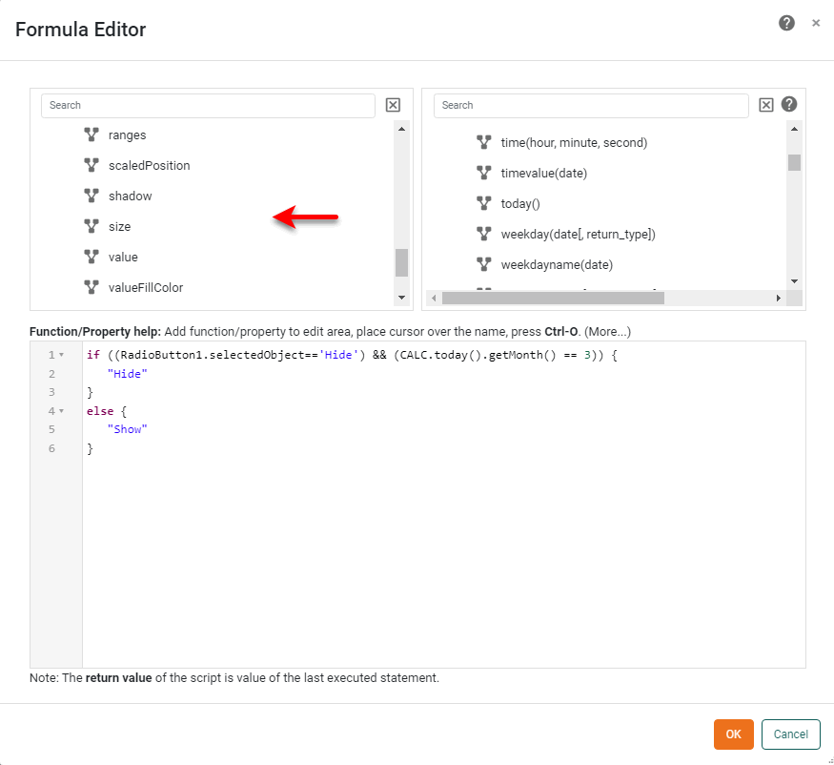Screen dimensions: 834x765
Task: Click the today() function icon
Action: pos(484,203)
